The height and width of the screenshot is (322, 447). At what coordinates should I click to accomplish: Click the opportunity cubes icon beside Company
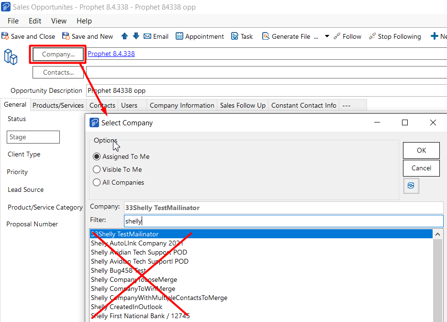tap(11, 57)
